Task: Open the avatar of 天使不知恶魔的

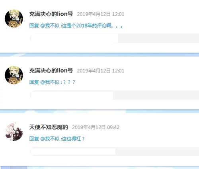Action: pos(14,132)
